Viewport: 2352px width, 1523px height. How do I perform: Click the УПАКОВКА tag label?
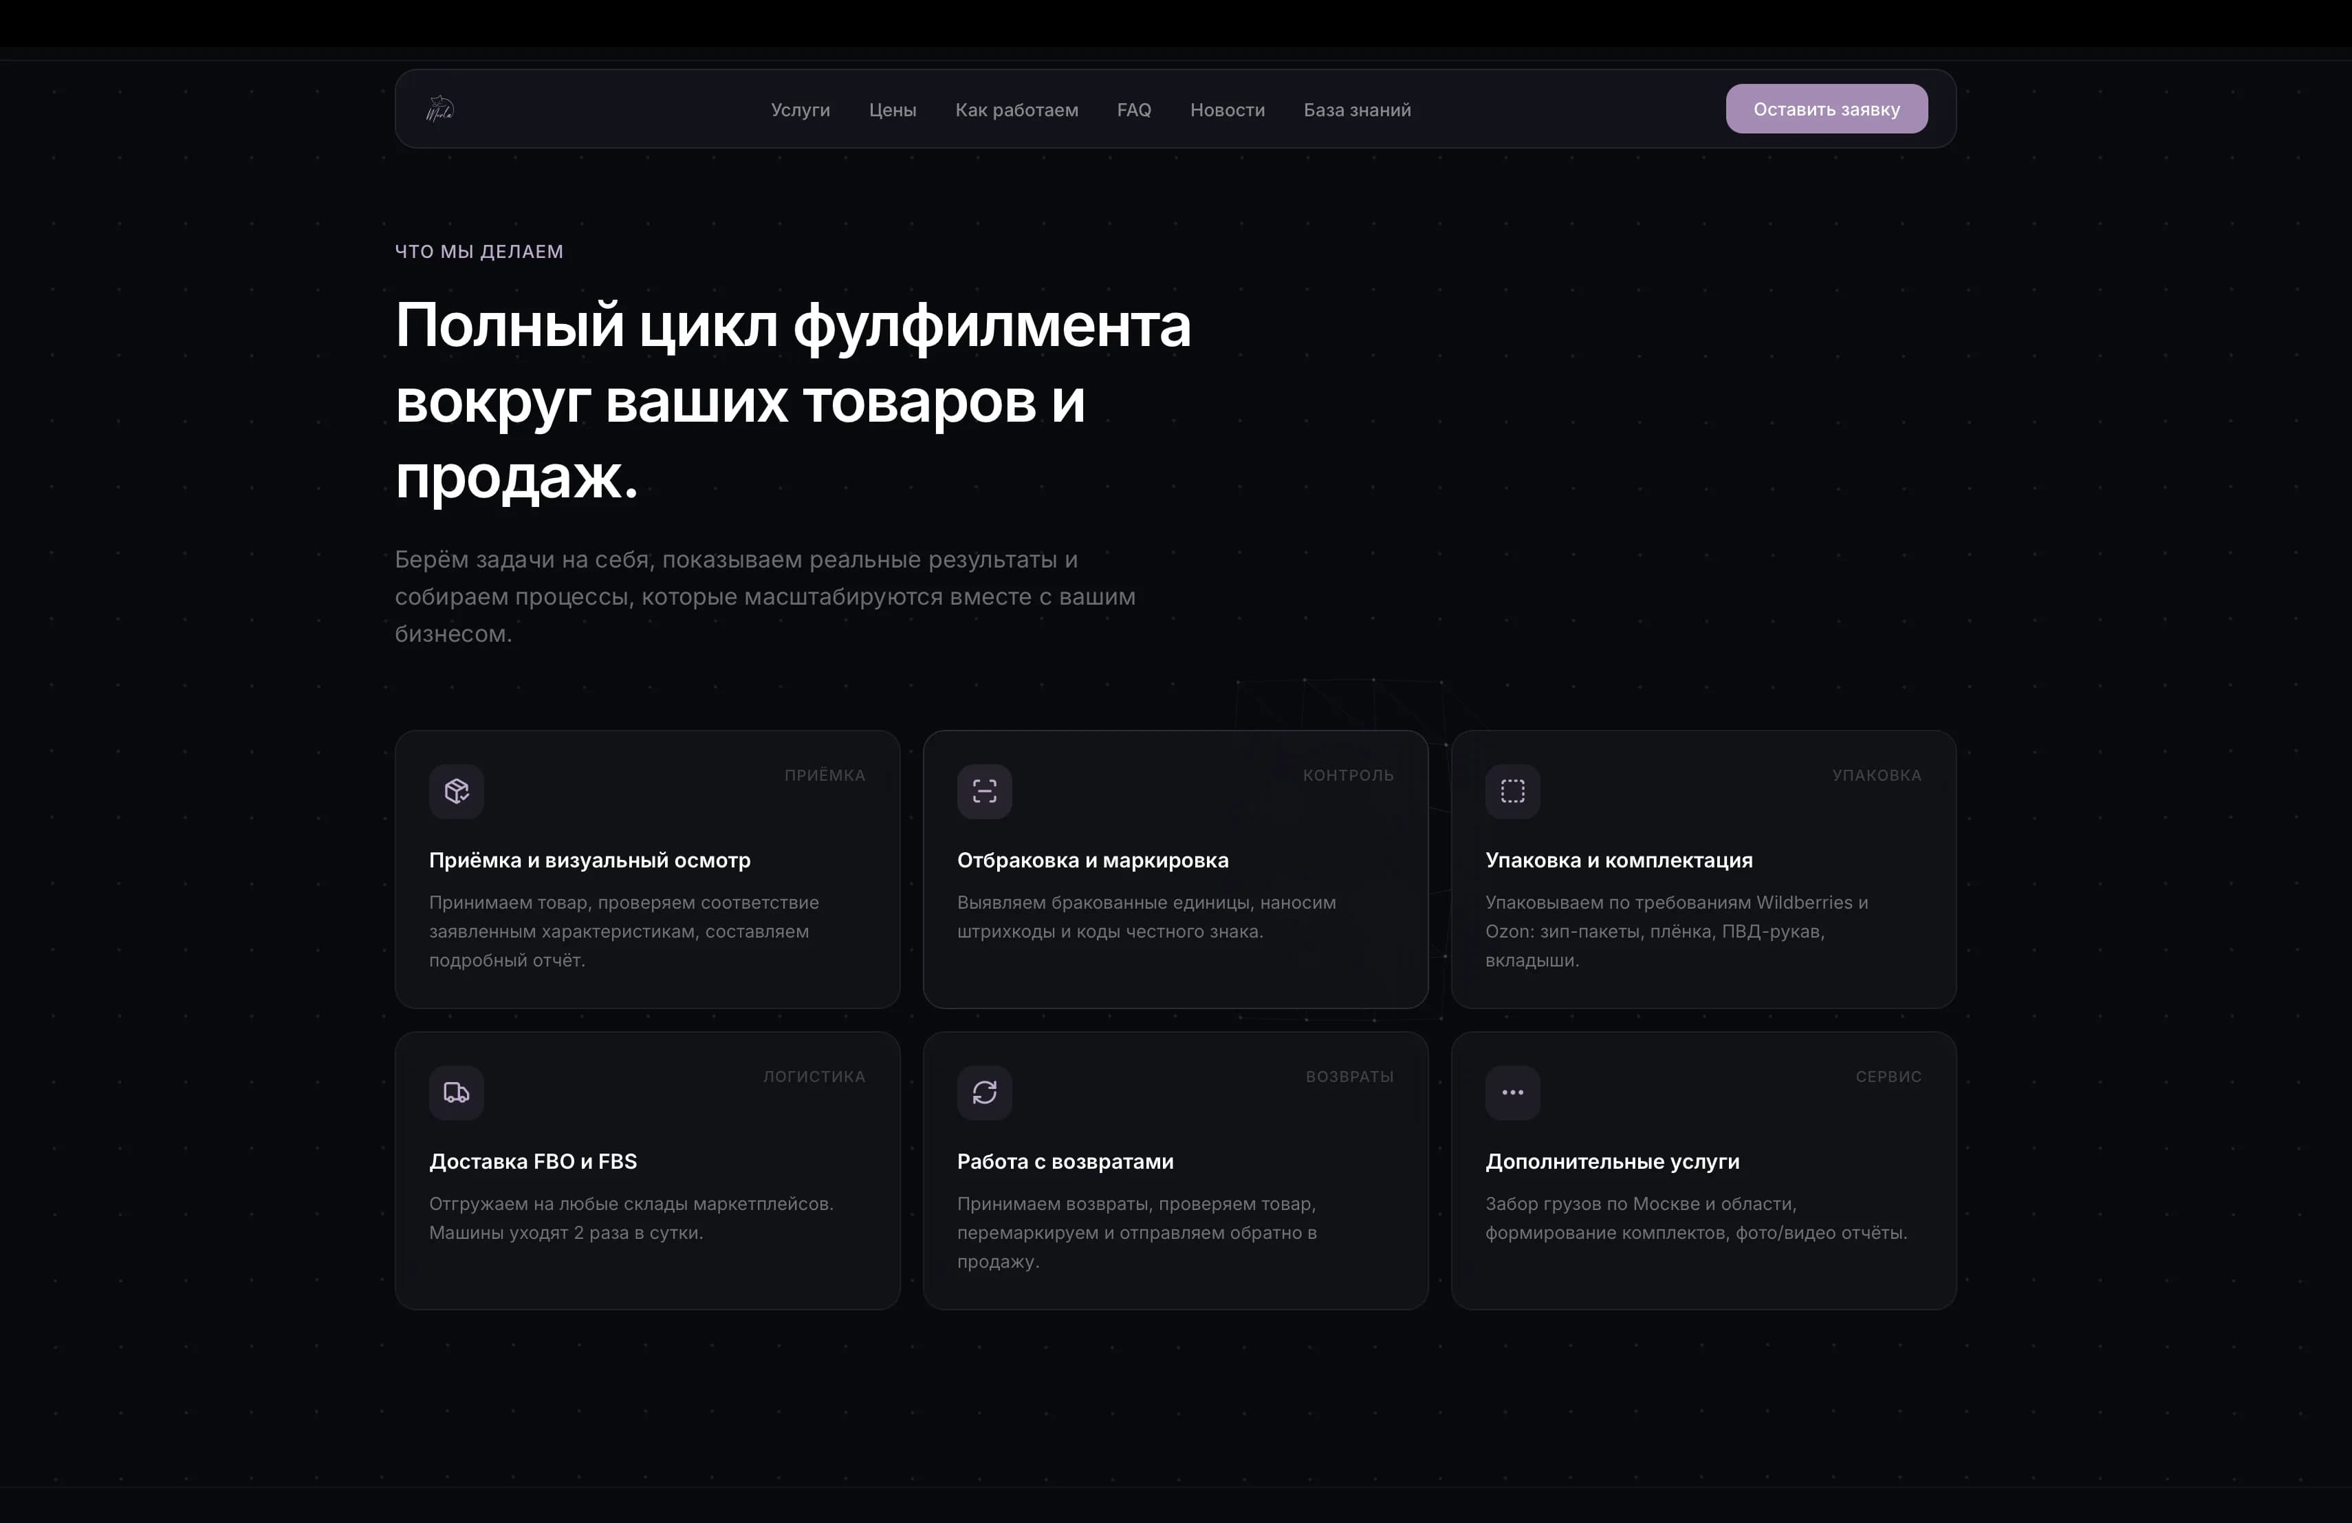1877,775
